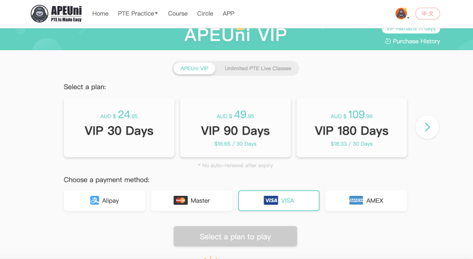
Task: Open the user avatar profile icon
Action: tap(401, 14)
